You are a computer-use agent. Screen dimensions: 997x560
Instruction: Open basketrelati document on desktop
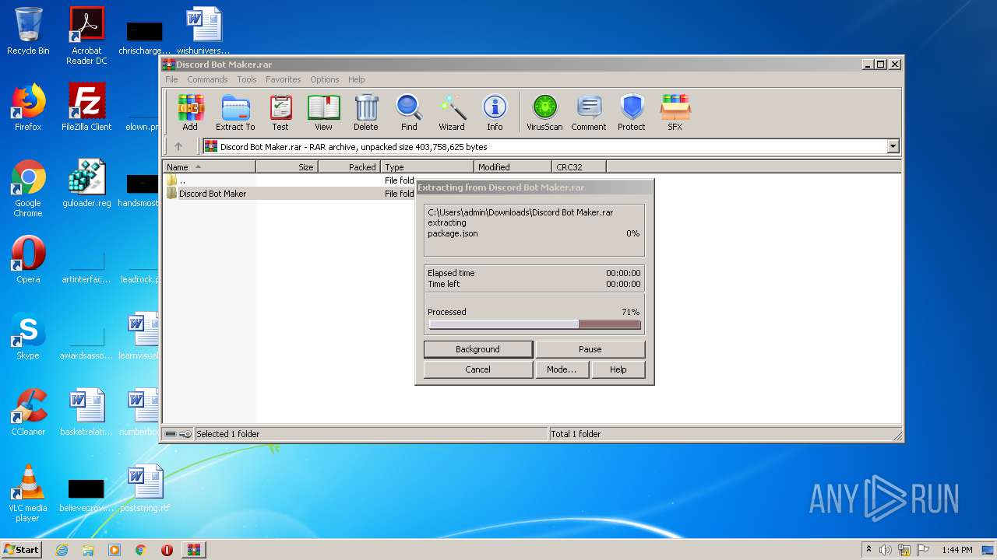pos(86,412)
